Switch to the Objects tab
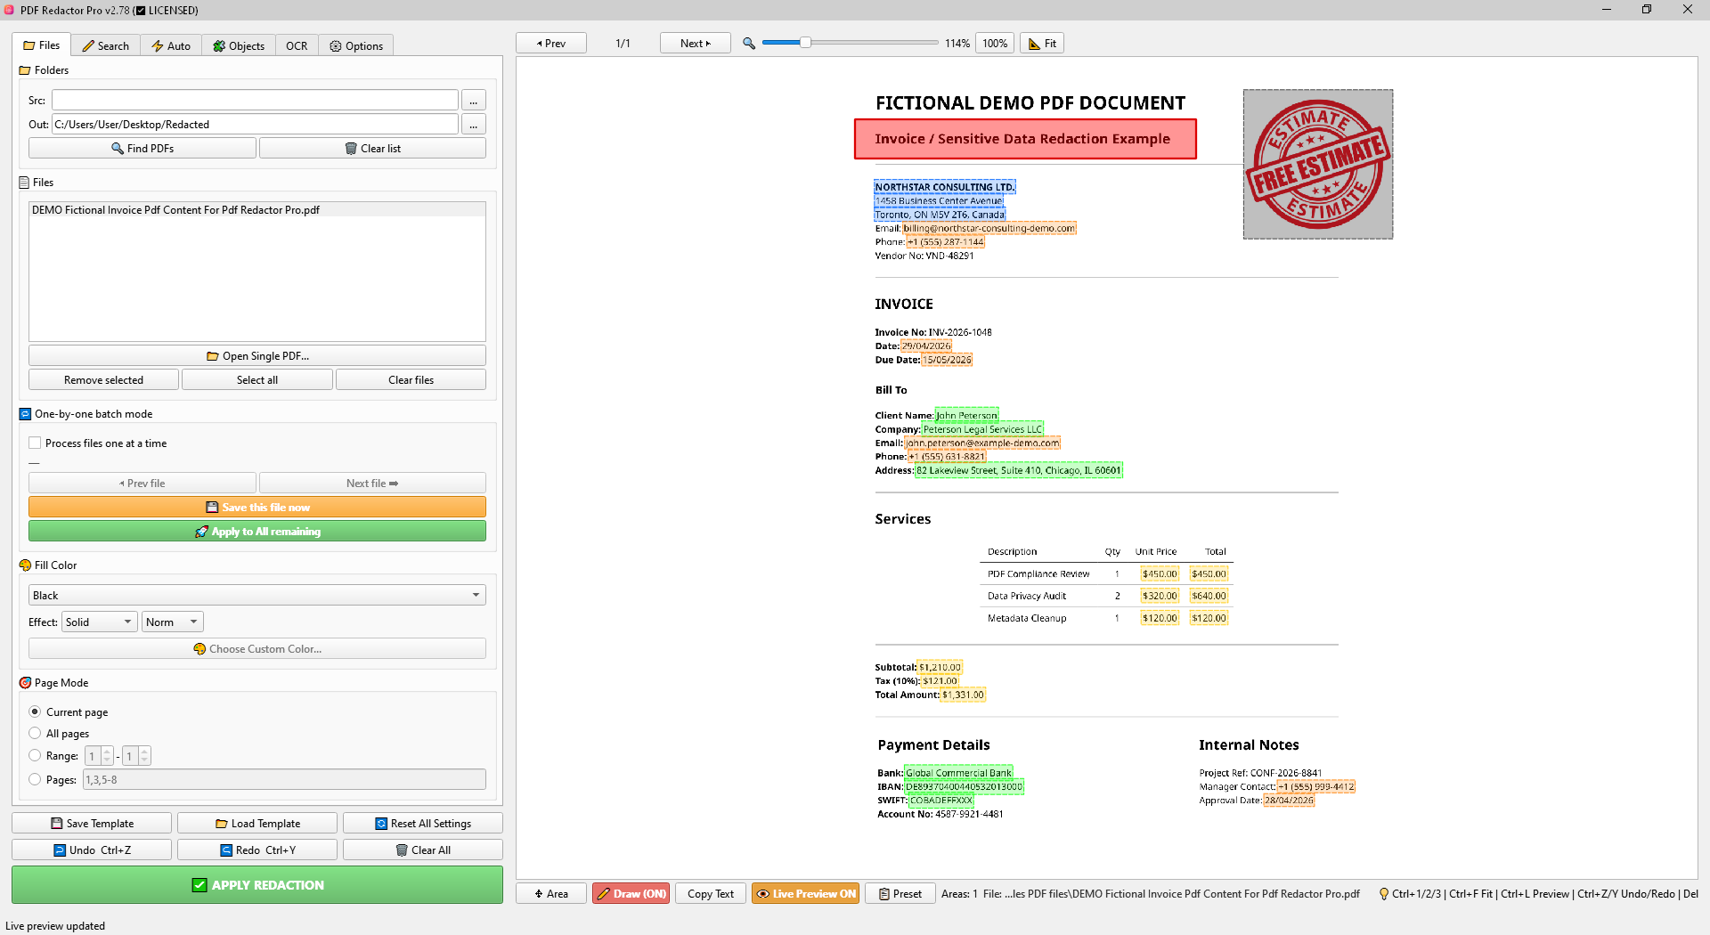The height and width of the screenshot is (935, 1710). (239, 45)
